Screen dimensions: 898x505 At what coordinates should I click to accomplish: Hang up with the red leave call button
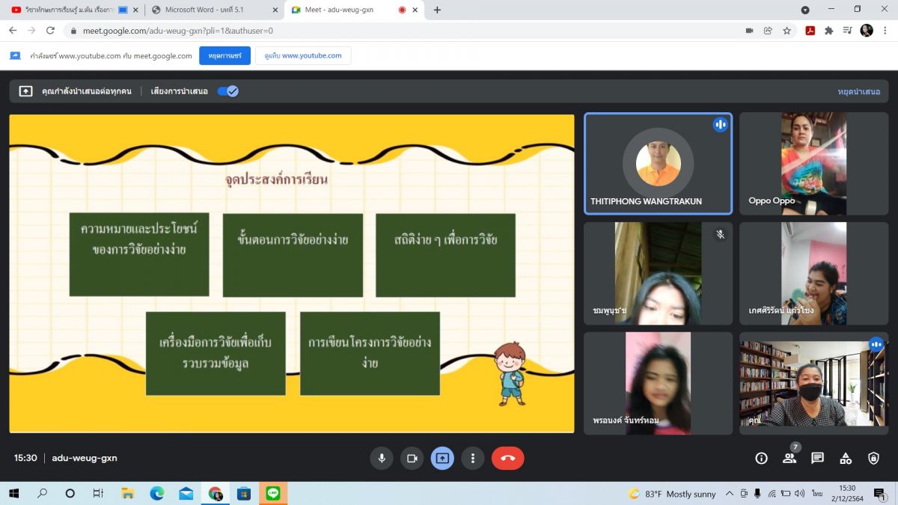coord(507,459)
